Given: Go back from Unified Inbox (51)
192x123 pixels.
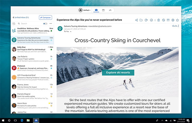Looking at the screenshot, I should (13, 17).
